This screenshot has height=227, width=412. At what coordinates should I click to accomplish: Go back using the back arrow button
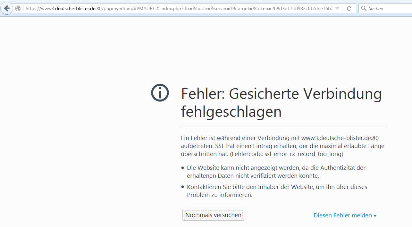coord(6,9)
